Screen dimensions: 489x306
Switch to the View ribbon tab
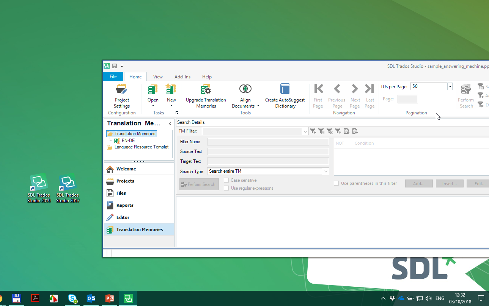coord(158,76)
